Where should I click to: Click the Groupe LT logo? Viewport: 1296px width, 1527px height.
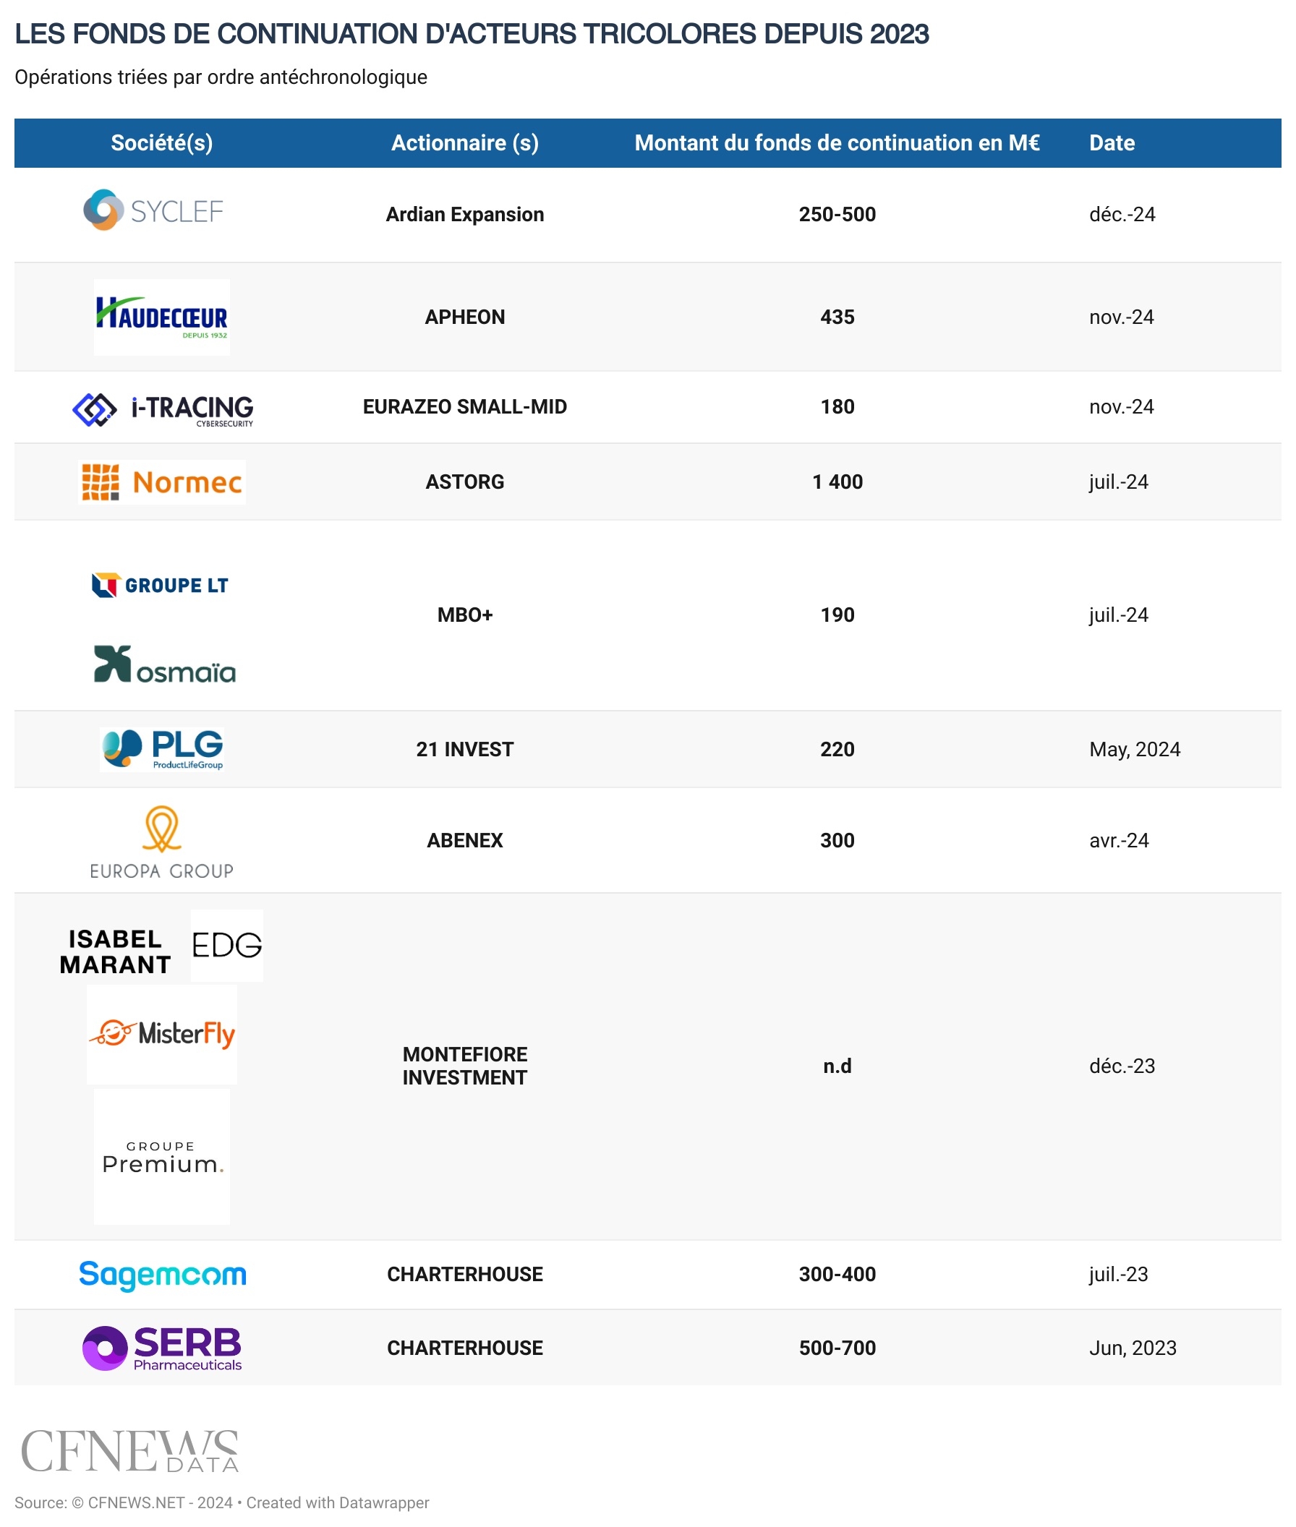click(x=160, y=586)
